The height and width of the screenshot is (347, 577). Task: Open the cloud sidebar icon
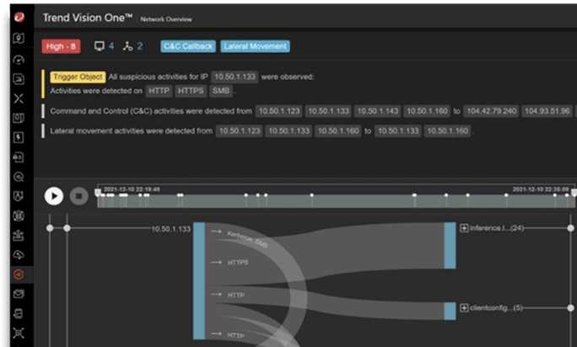pyautogui.click(x=19, y=254)
